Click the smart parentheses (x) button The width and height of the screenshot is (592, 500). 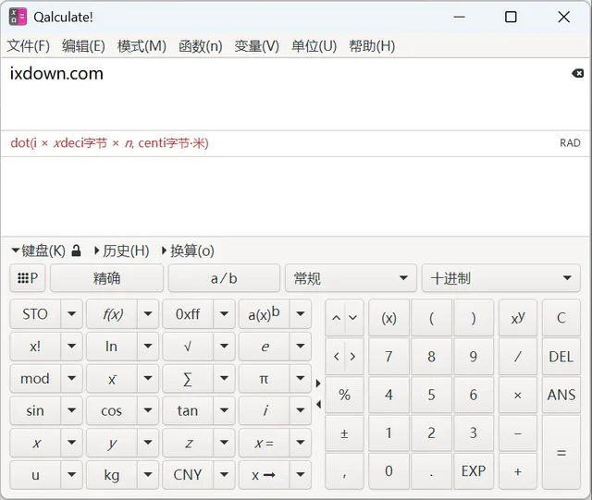[x=388, y=318]
